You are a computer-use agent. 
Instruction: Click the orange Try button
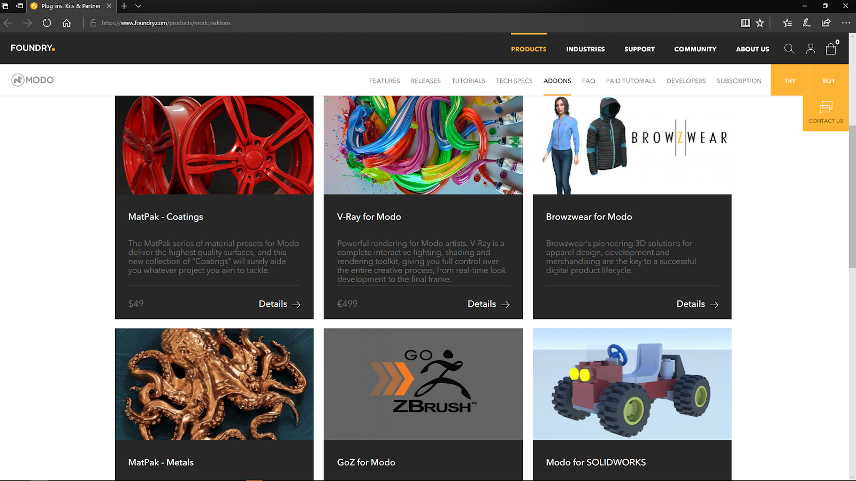790,80
